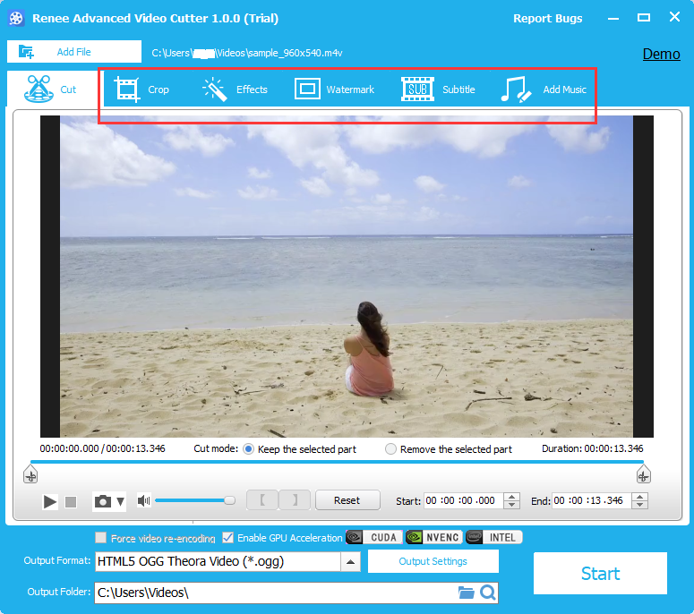
Task: Open the snapshot options dropdown arrow
Action: point(121,501)
